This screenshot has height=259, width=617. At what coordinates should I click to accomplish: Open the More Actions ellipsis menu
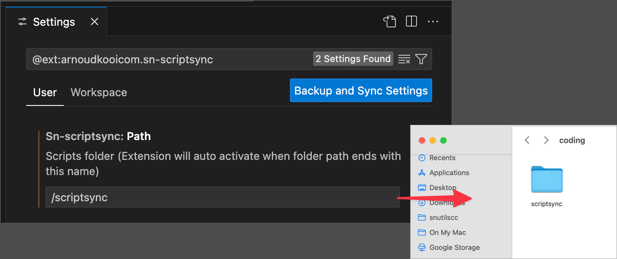pyautogui.click(x=433, y=22)
